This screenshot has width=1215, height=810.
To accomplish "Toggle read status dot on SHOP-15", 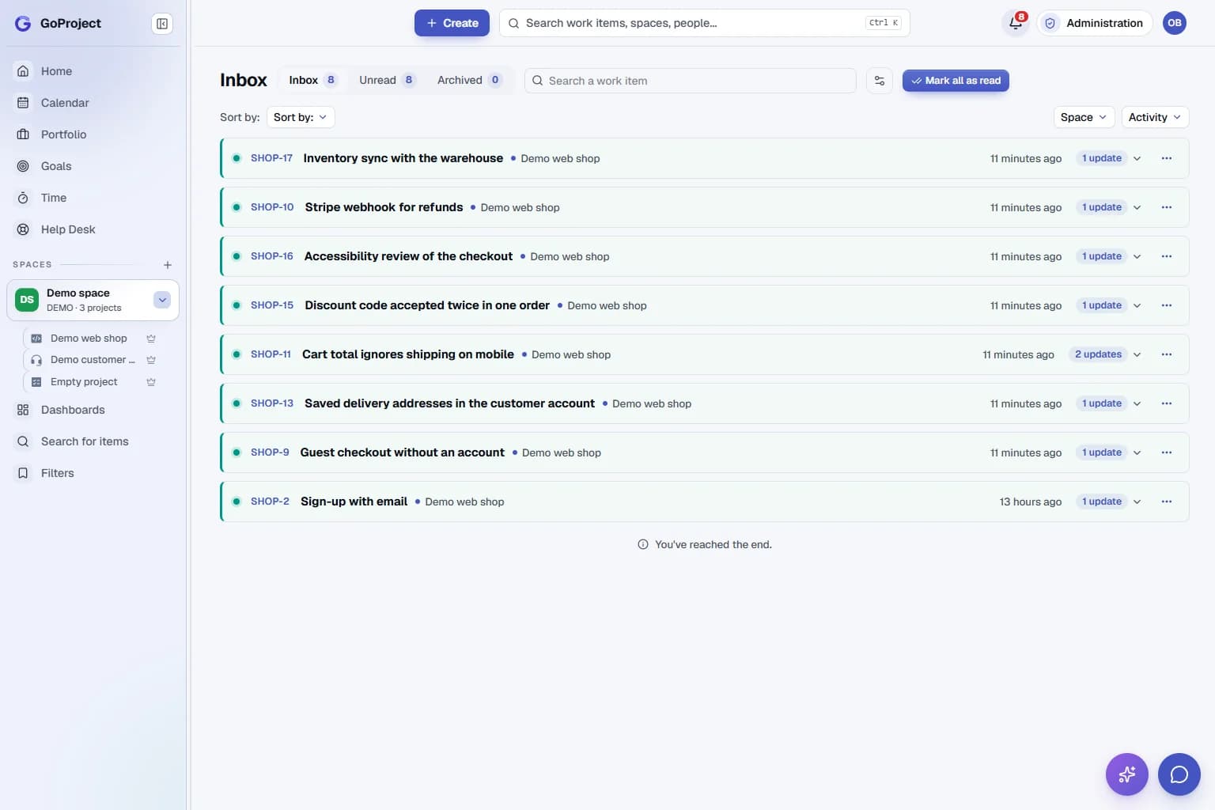I will 237,305.
